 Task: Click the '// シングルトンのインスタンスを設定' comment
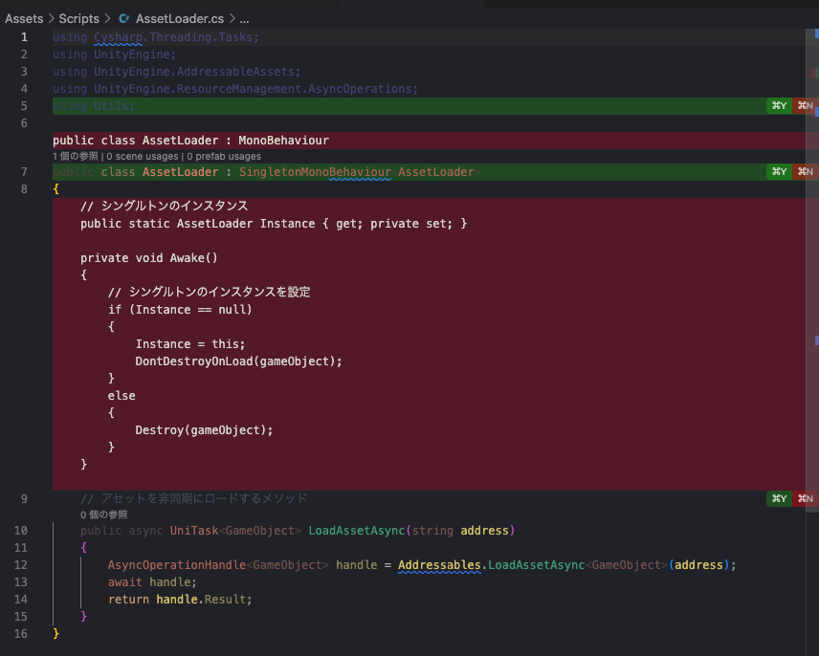[x=209, y=293]
